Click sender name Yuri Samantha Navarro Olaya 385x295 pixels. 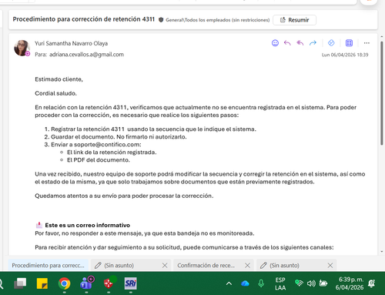point(71,43)
